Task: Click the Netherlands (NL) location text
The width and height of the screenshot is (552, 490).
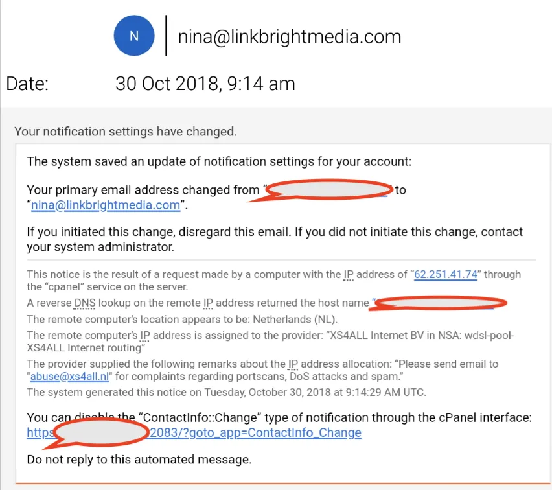Action: (x=295, y=319)
